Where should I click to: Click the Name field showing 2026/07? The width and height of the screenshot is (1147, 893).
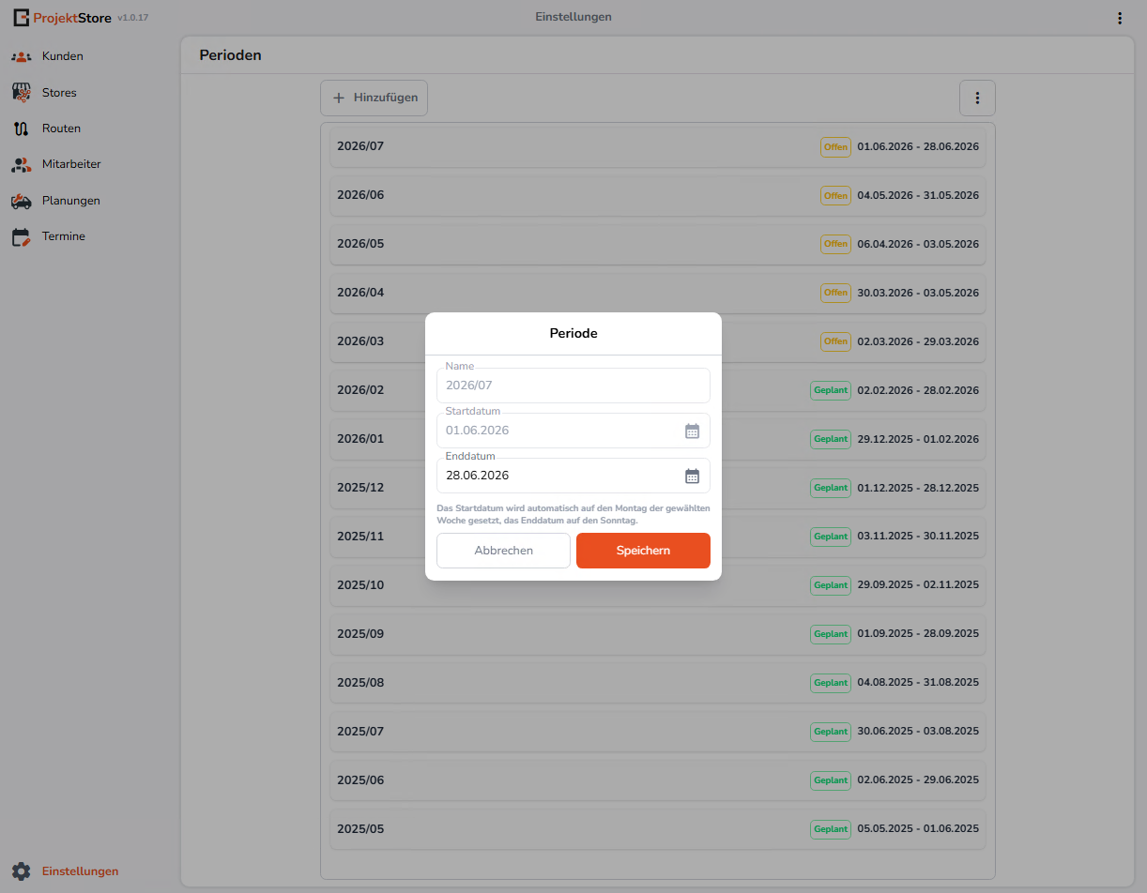pos(573,386)
